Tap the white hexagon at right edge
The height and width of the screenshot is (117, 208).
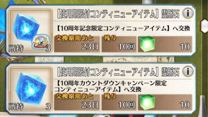204,26
